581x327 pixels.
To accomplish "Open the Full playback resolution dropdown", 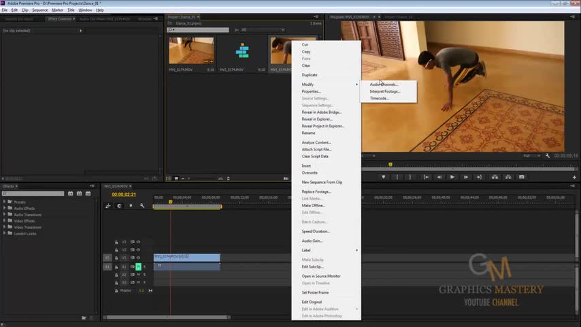I will tap(531, 156).
